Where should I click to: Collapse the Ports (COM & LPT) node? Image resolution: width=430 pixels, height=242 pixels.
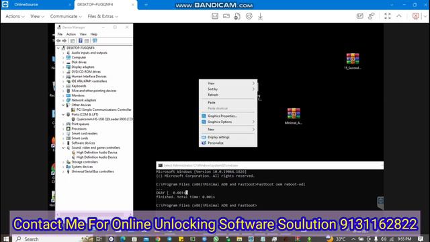[x=63, y=114]
